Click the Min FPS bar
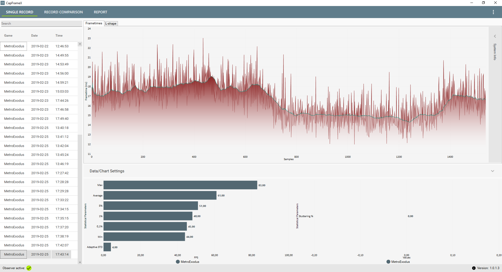Screen dimensions: 502x272 144,237
